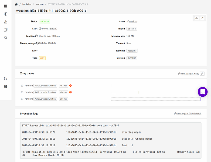
Task: Click the 355 ms duration badge
Action: [63, 99]
